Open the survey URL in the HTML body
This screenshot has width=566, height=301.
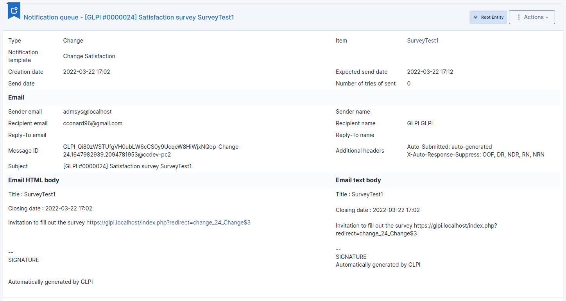click(x=168, y=223)
